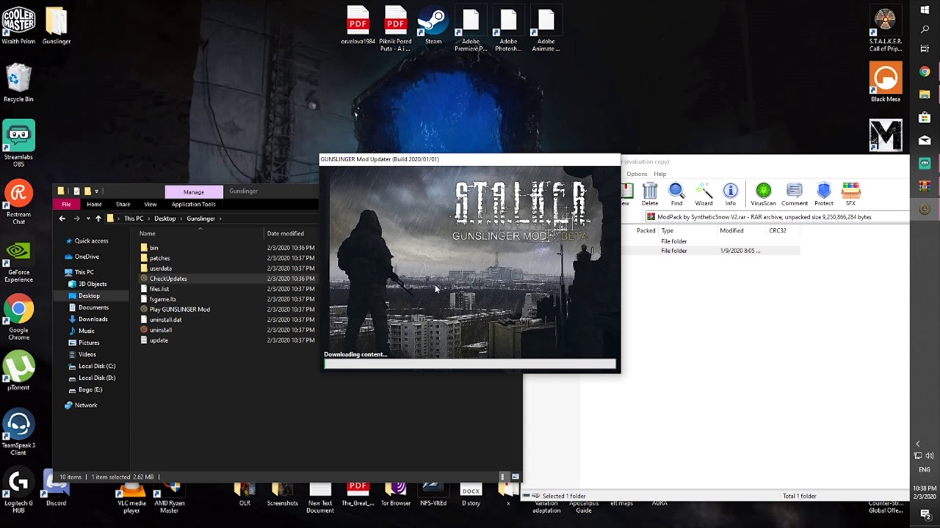Screen dimensions: 940x528
Task: Open Local Disk (C:) in Explorer sidebar
Action: pyautogui.click(x=97, y=366)
